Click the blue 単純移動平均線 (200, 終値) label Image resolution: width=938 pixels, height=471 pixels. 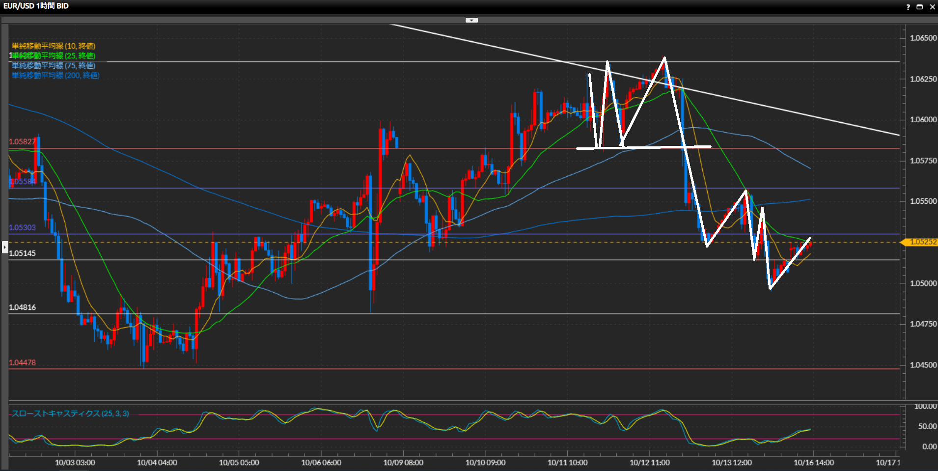click(x=55, y=75)
